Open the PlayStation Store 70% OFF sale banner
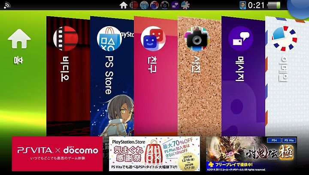The height and width of the screenshot is (175, 309). (x=154, y=154)
